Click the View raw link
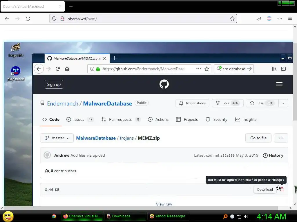The image size is (297, 222). pyautogui.click(x=164, y=204)
